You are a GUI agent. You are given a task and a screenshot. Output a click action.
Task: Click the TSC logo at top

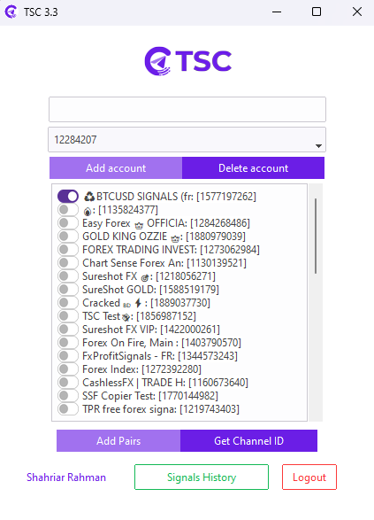[188, 61]
